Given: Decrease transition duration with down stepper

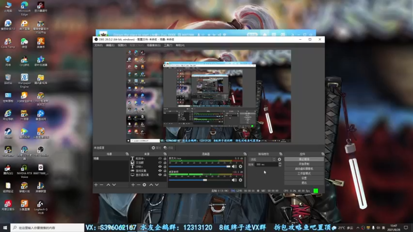Looking at the screenshot, I should click(280, 165).
